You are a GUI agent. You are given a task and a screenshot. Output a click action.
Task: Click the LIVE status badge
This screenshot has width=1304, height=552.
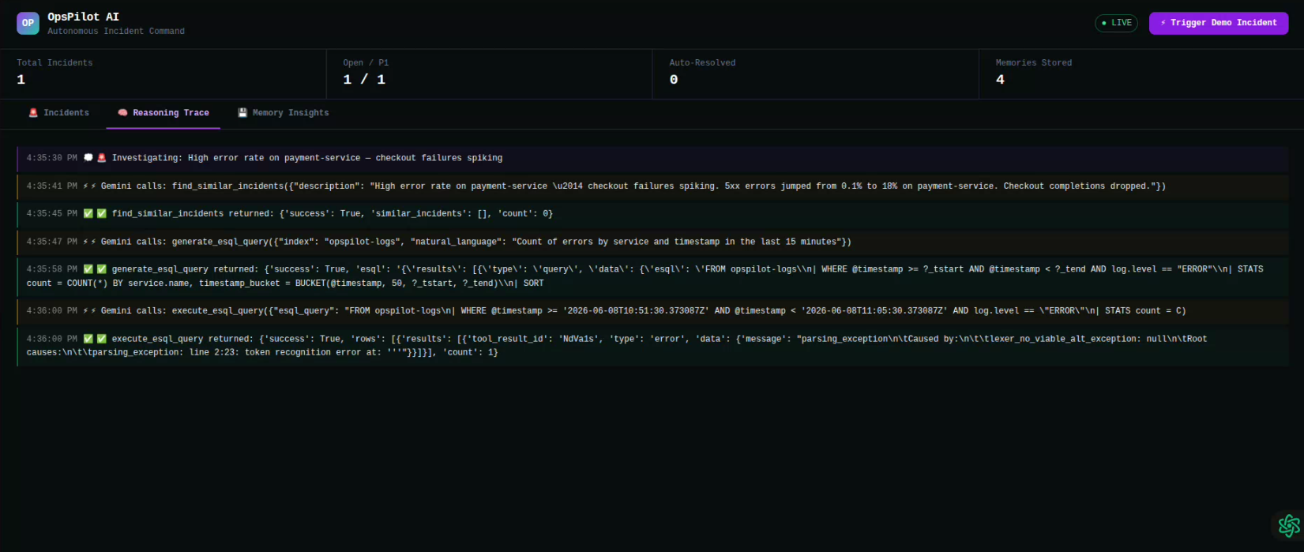(1116, 23)
